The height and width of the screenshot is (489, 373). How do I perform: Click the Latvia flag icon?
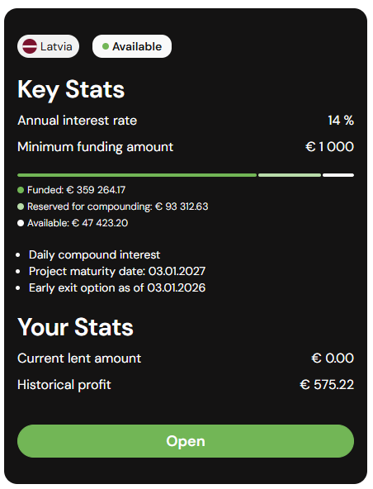click(x=30, y=46)
